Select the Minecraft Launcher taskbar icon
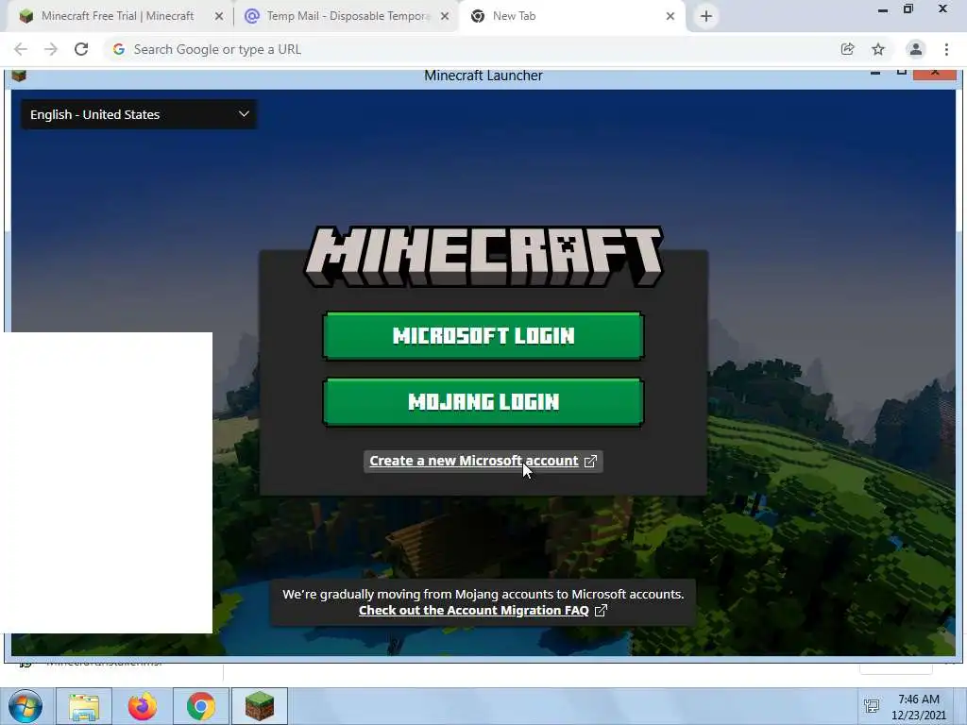This screenshot has width=967, height=725. point(260,706)
